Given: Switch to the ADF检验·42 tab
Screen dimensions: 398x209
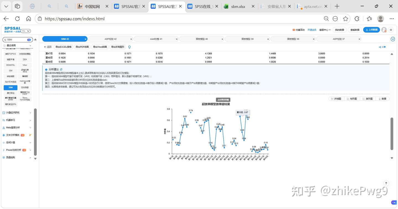Looking at the screenshot, I should click(111, 39).
